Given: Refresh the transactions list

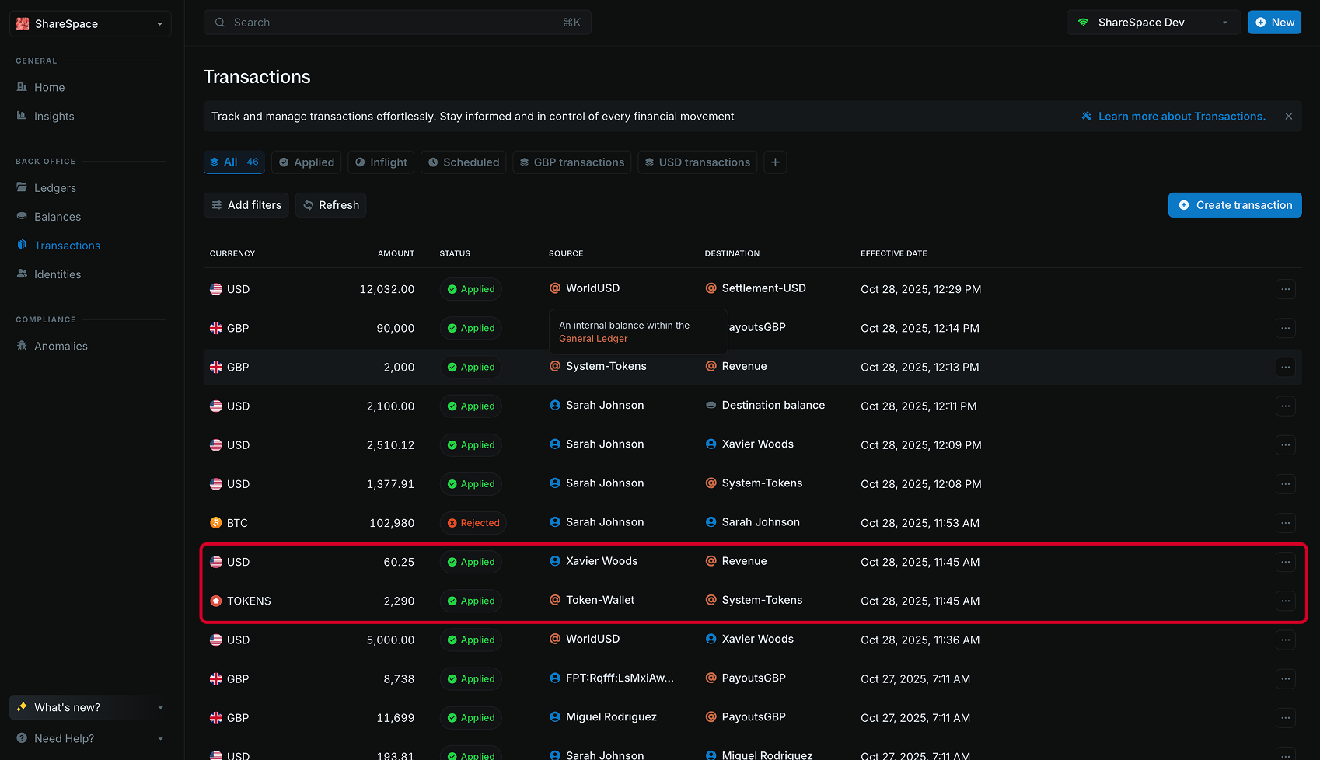Looking at the screenshot, I should point(330,205).
